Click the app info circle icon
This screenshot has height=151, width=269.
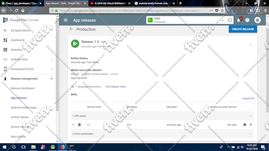[229, 20]
